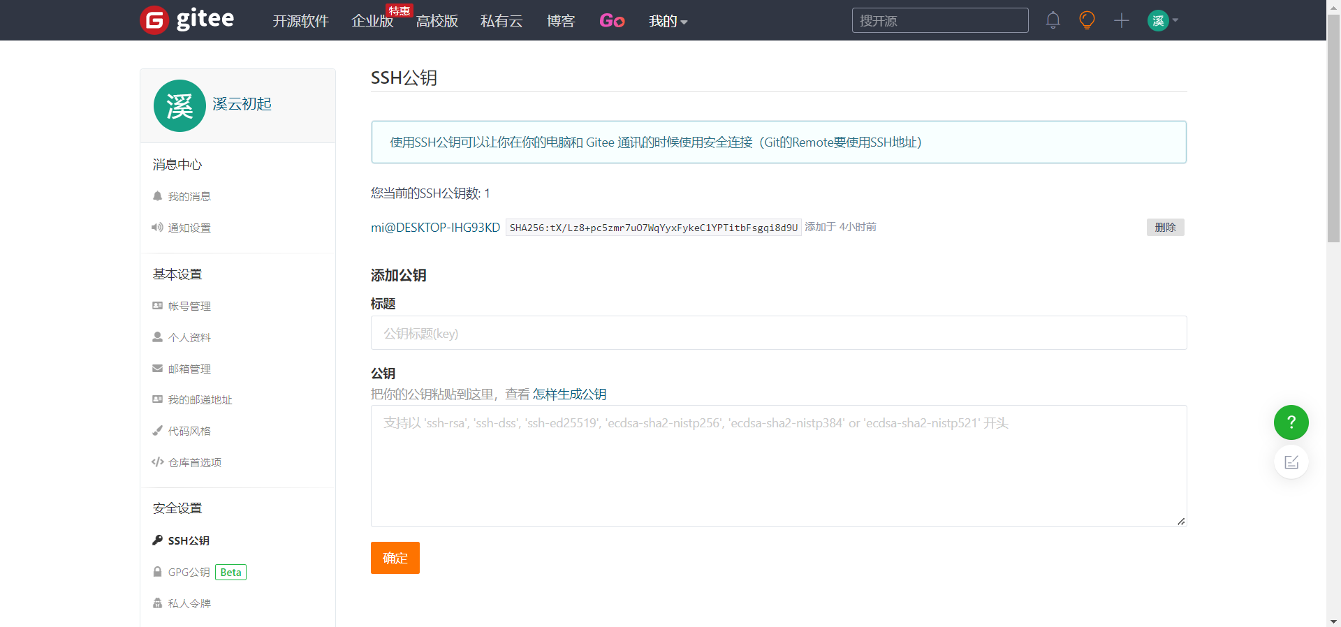Click the textarea resize handle
The image size is (1341, 627).
coord(1181,521)
